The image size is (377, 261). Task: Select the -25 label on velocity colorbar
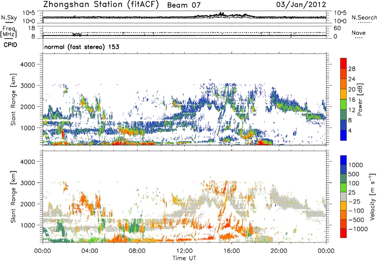(x=354, y=202)
